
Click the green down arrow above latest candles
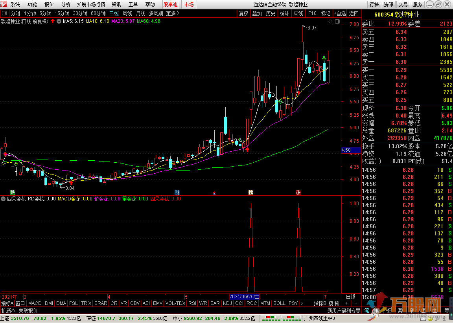pos(324,59)
